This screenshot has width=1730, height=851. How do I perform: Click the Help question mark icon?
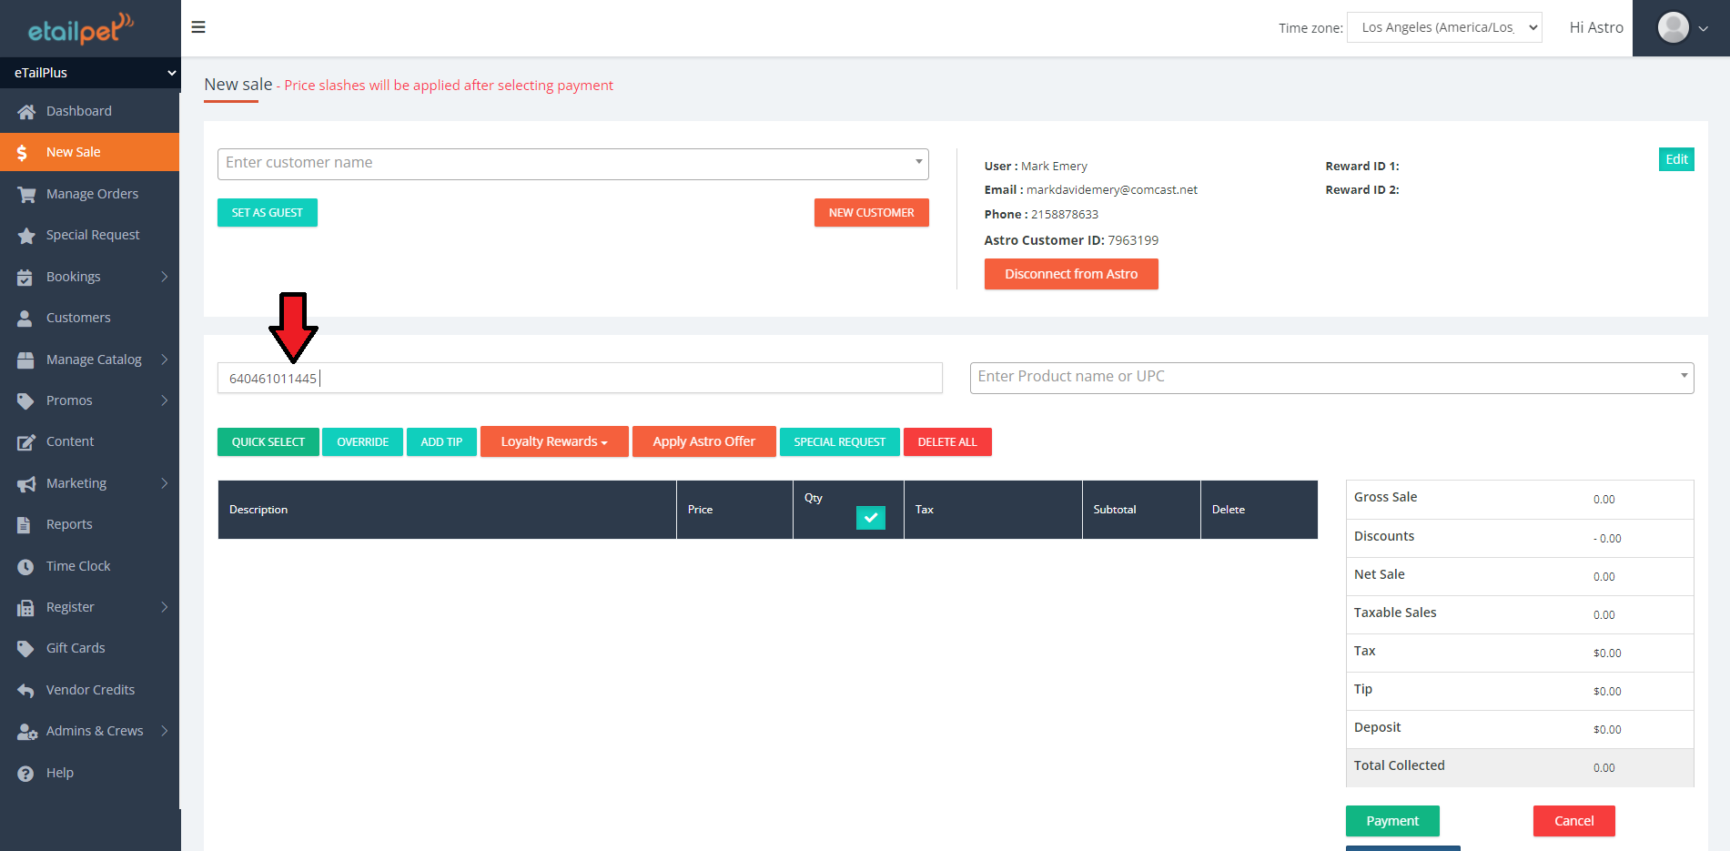(25, 774)
